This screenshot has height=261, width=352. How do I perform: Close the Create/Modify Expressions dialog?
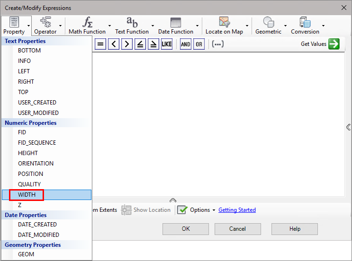coord(343,8)
